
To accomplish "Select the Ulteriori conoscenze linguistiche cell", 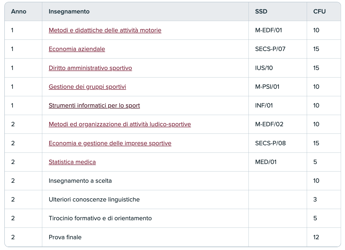I will [94, 199].
